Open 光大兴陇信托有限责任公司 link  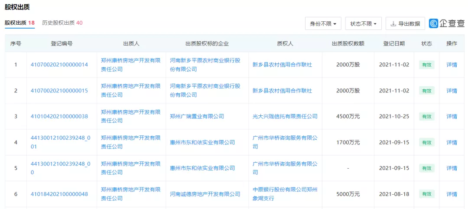pos(285,117)
